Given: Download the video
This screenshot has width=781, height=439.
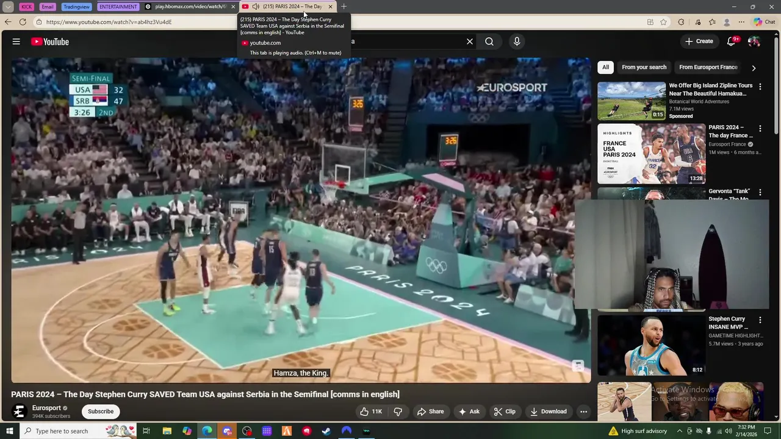Looking at the screenshot, I should click(548, 412).
